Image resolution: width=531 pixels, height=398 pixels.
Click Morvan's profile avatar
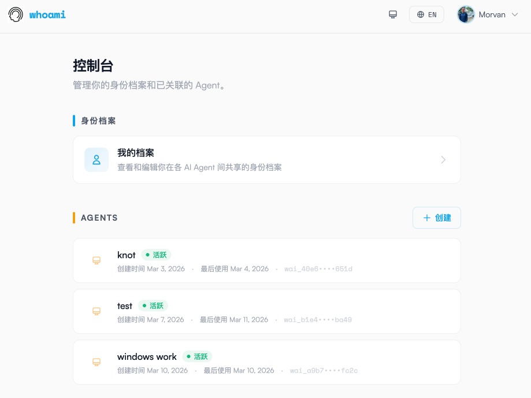click(466, 14)
